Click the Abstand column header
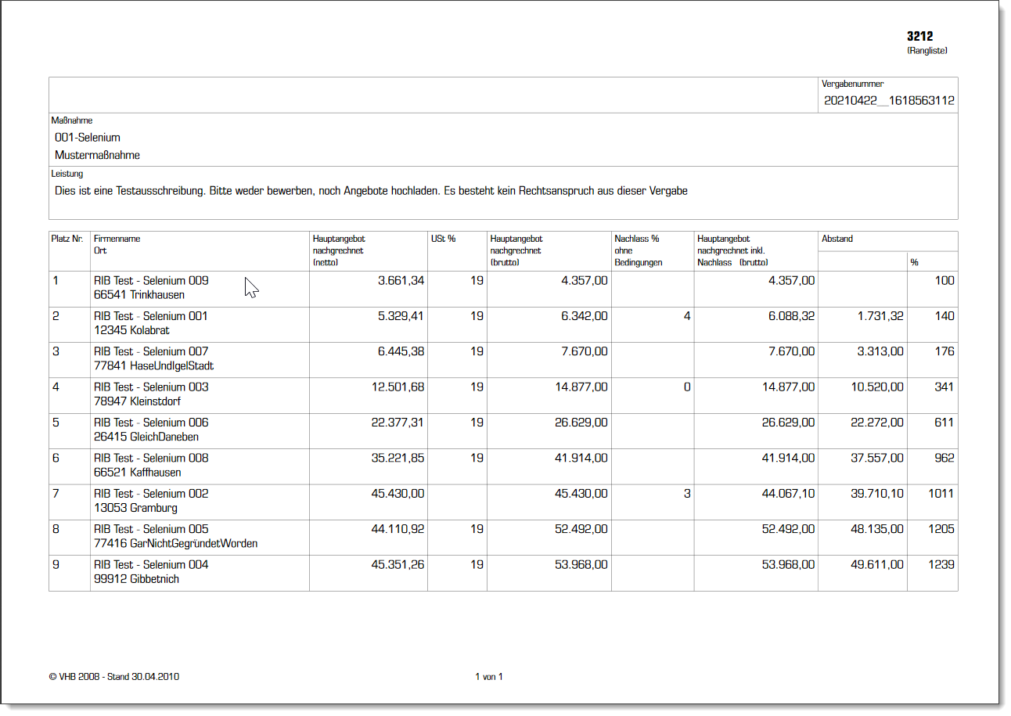Screen dimensions: 1011x716 click(x=837, y=239)
